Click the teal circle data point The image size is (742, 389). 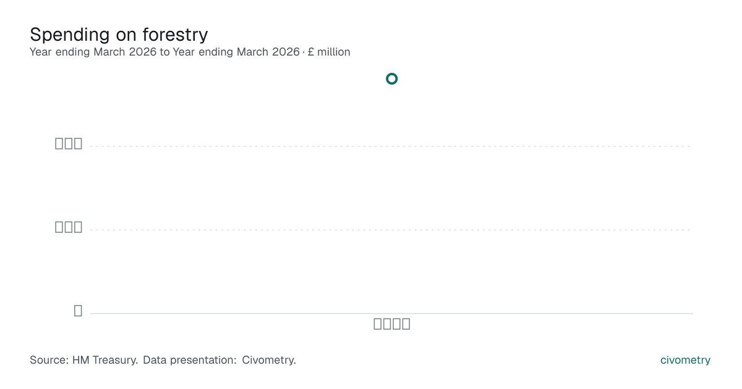pos(391,78)
